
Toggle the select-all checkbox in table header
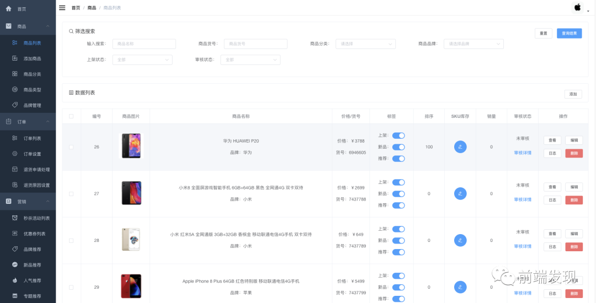71,116
